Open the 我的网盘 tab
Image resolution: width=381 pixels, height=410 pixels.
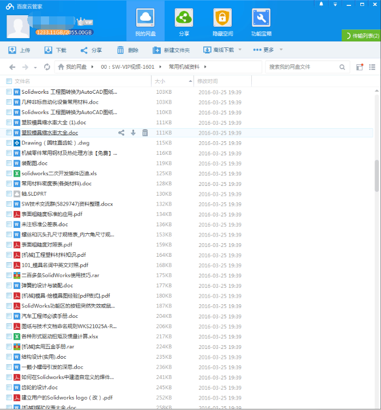[x=146, y=22]
